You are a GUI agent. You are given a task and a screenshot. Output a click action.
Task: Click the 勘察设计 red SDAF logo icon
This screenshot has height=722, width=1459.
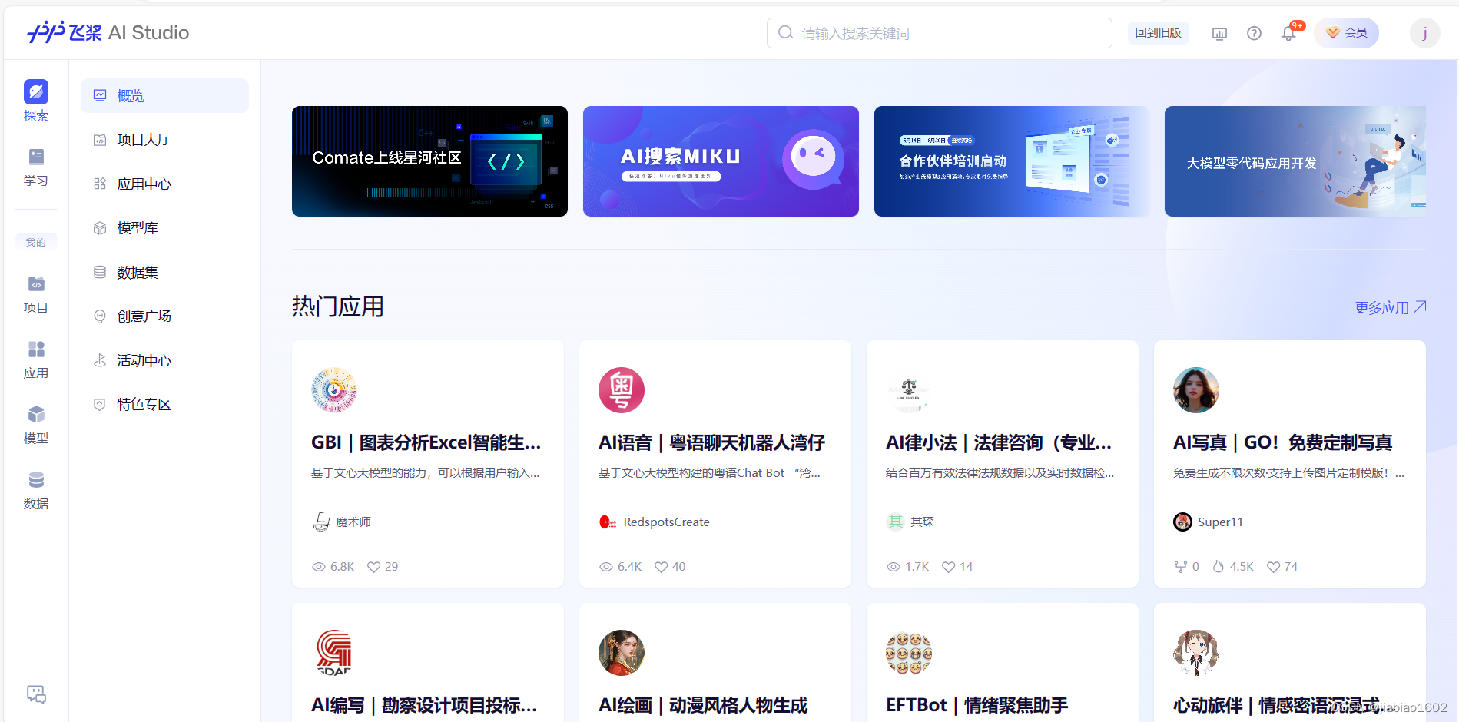[334, 653]
